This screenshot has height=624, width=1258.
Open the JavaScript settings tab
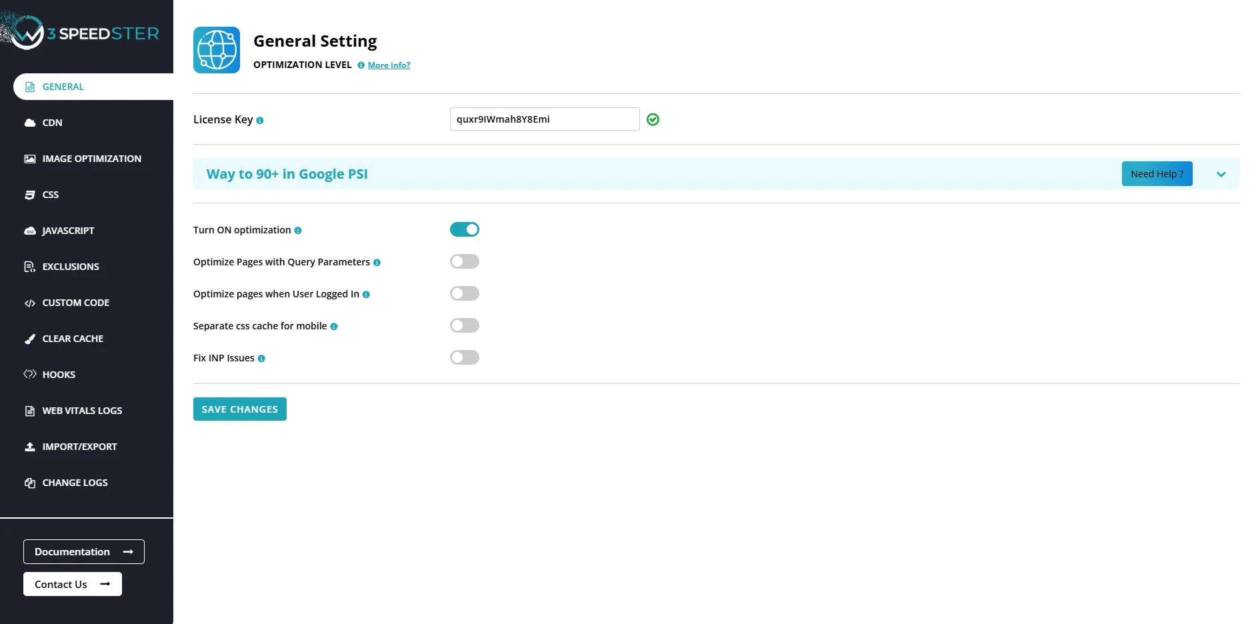pos(68,231)
